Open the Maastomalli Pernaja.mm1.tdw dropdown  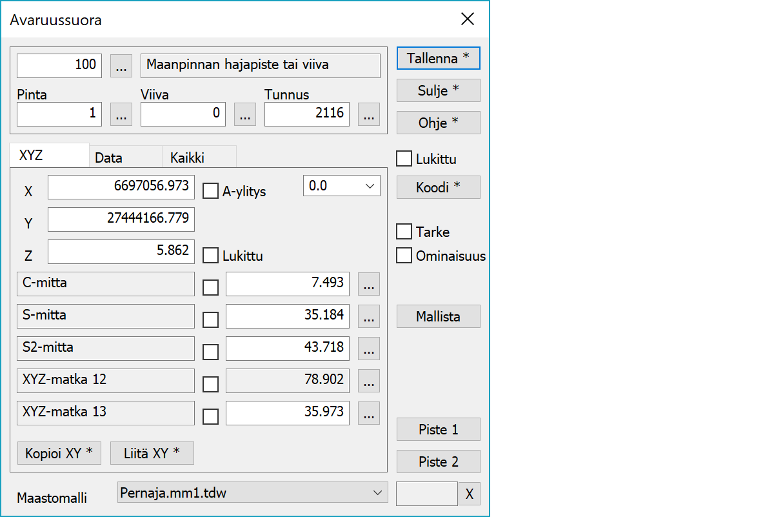tap(253, 493)
